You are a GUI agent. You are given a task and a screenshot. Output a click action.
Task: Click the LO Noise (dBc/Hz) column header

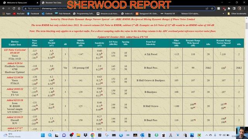point(113,43)
